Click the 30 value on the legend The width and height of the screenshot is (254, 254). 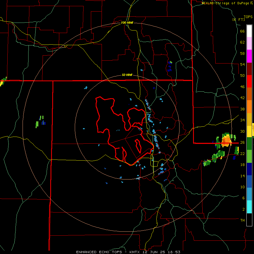(x=242, y=131)
